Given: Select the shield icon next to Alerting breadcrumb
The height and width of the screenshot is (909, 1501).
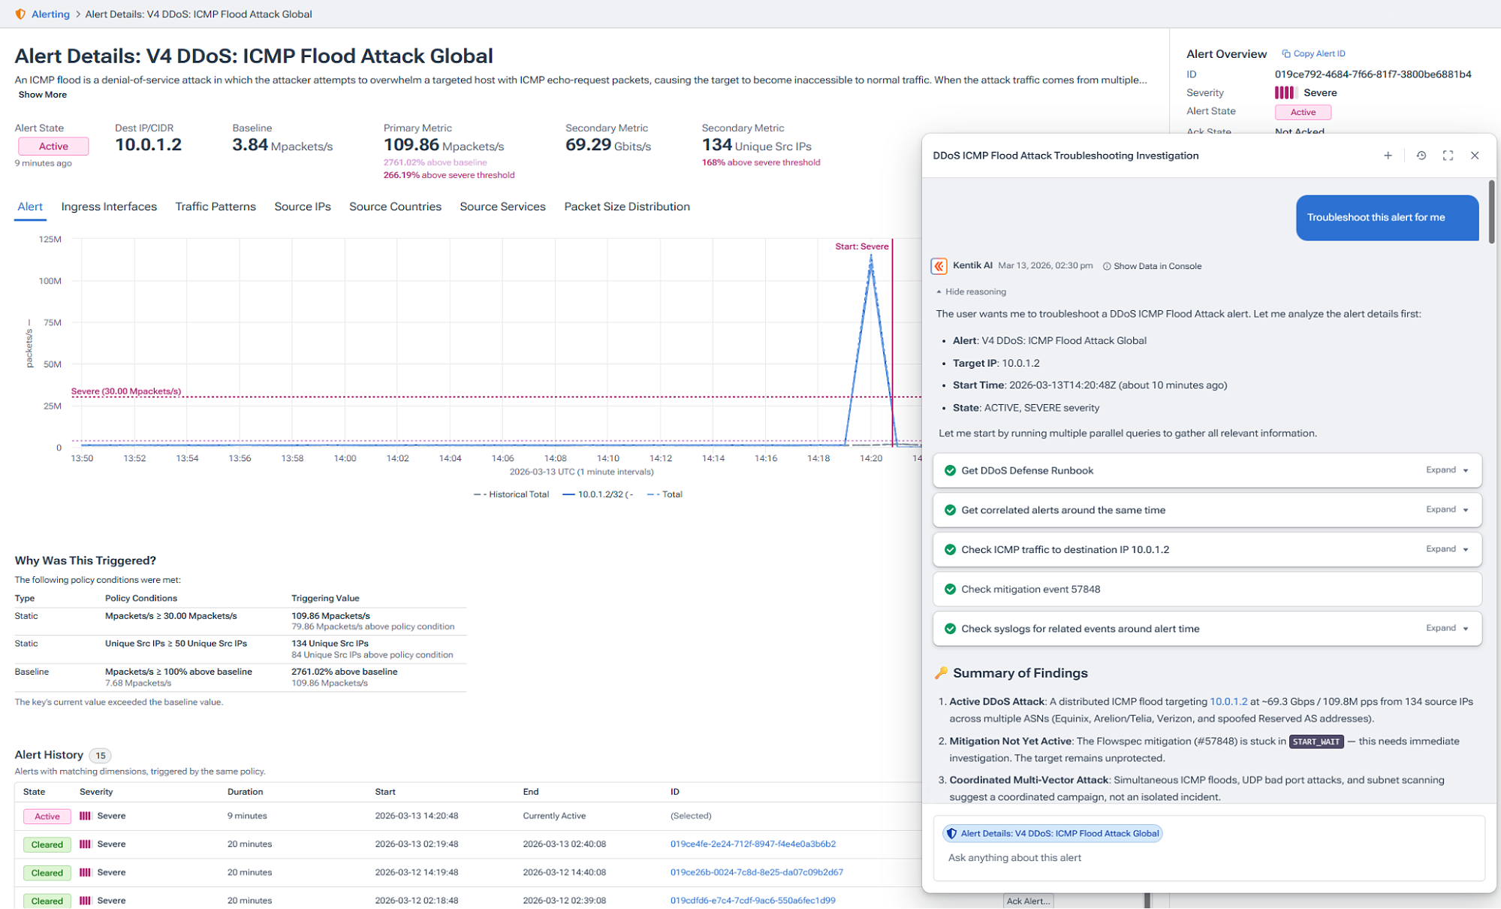Looking at the screenshot, I should (20, 14).
